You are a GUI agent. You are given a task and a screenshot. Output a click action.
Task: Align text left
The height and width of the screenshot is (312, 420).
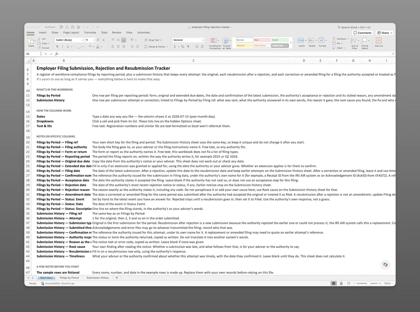[x=113, y=47]
